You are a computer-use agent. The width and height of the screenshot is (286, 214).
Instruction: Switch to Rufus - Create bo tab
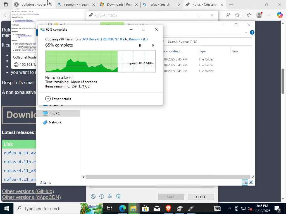(x=205, y=4)
